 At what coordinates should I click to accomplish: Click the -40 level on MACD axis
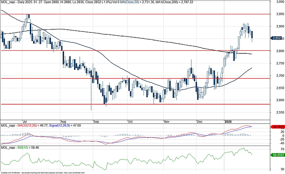coord(282,143)
